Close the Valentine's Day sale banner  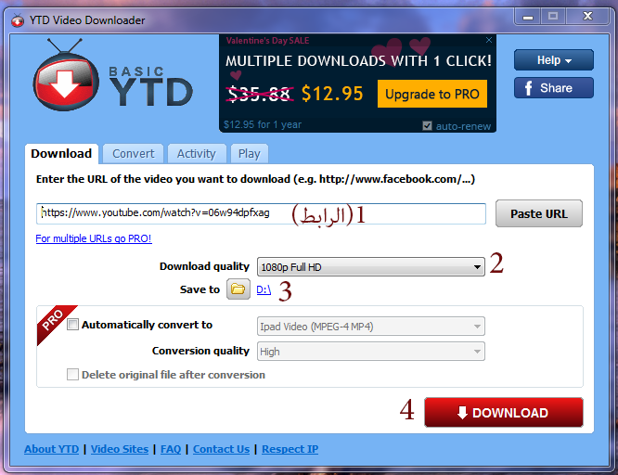pos(489,40)
